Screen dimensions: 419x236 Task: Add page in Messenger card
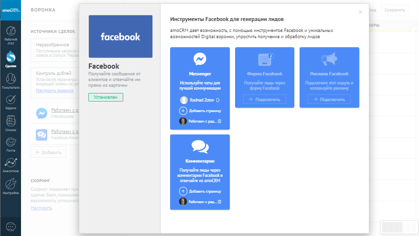coord(200,111)
